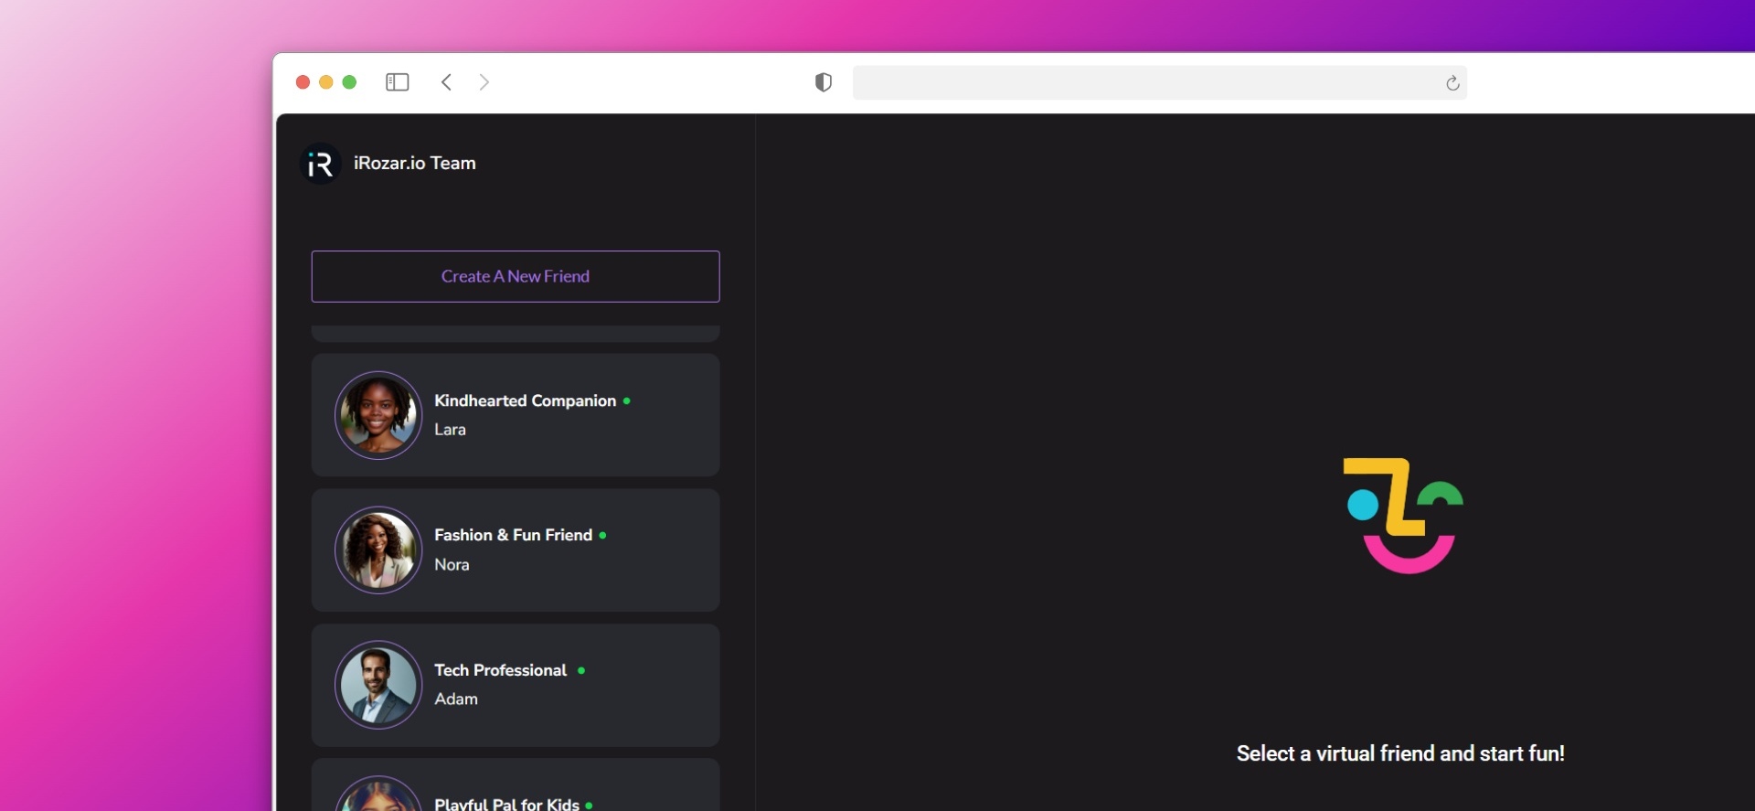Click the browser address bar
The image size is (1755, 811).
click(1143, 82)
